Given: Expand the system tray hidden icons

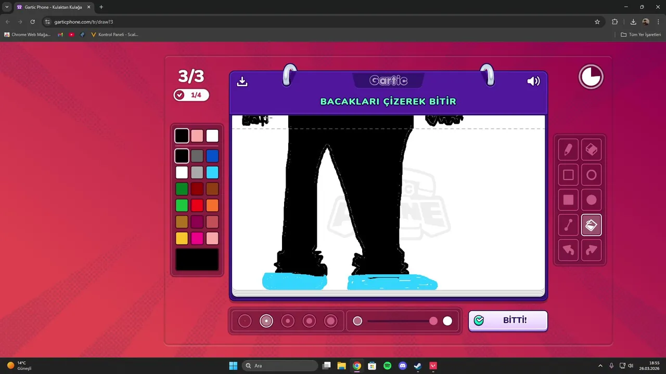Looking at the screenshot, I should coord(600,366).
